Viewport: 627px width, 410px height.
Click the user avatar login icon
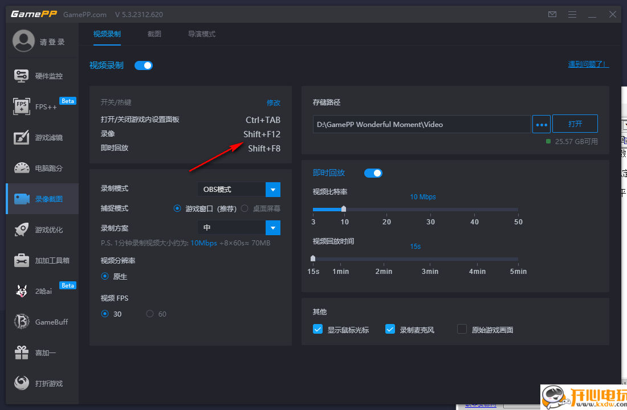23,41
